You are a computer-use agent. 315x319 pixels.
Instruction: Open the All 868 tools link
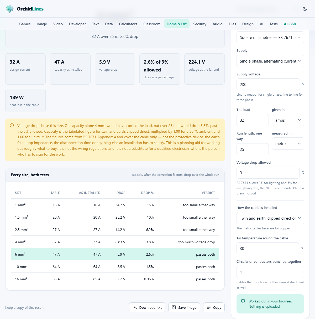(290, 24)
